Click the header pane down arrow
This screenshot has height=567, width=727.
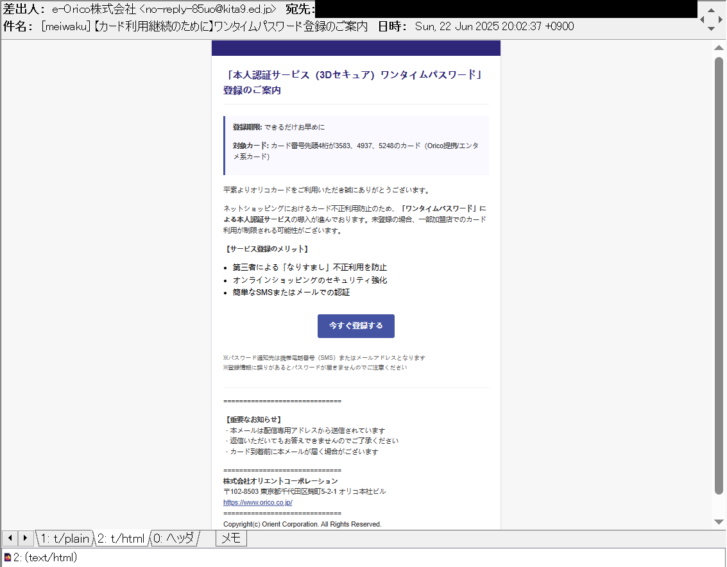tap(711, 29)
